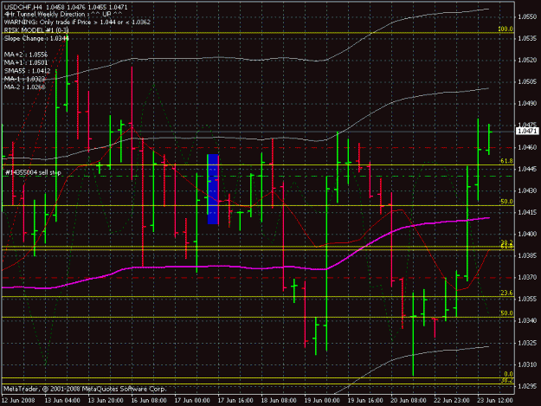Click the 1.0505 price scale value

point(527,81)
